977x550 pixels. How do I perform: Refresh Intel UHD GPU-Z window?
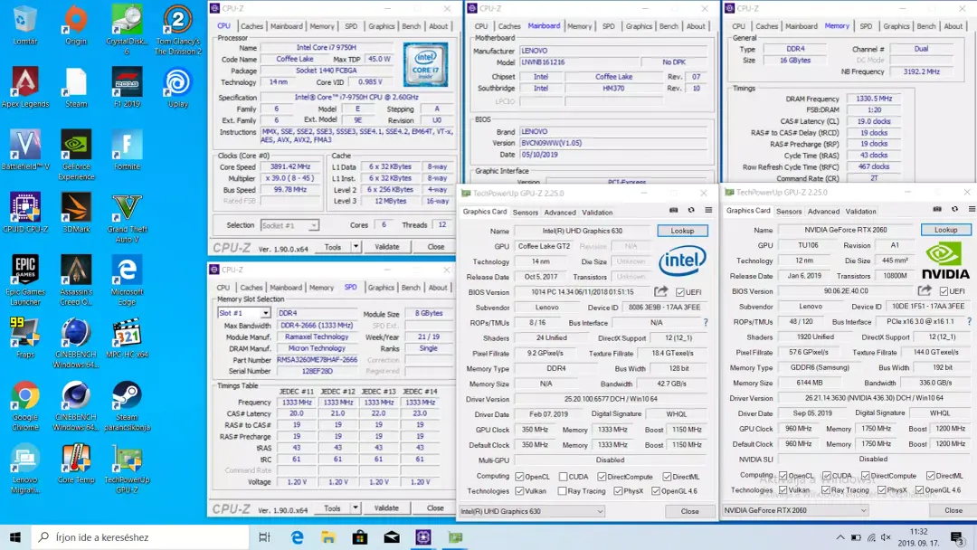pos(691,210)
